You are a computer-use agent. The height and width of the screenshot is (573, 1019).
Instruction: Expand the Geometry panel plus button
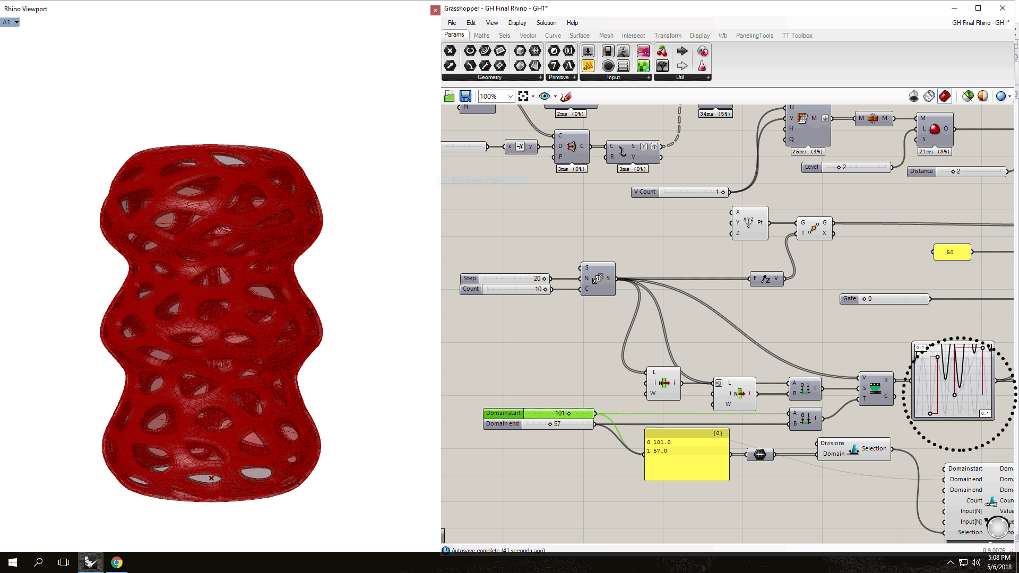(540, 77)
